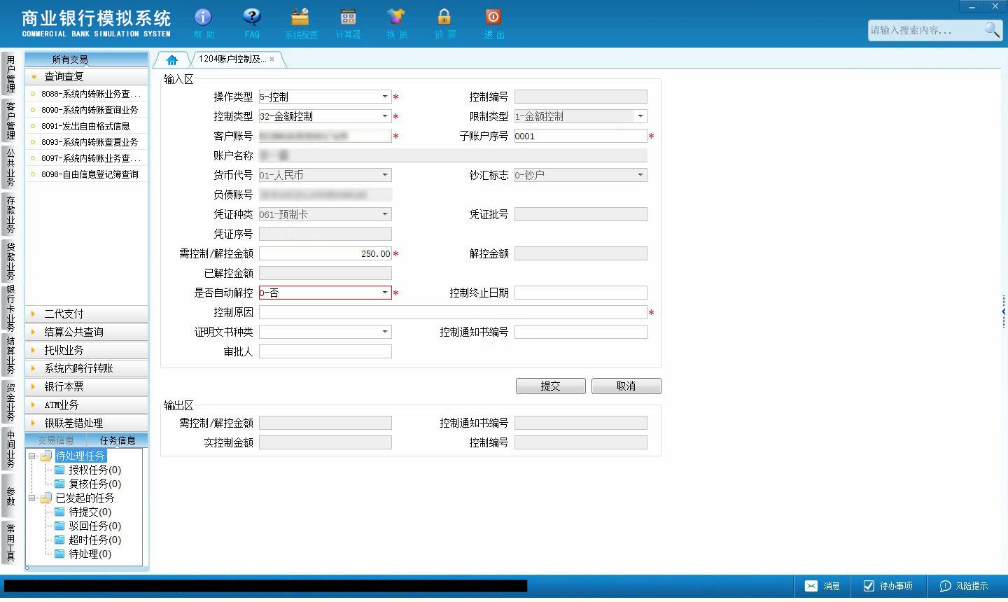The height and width of the screenshot is (602, 1008).
Task: Open the 结算业务 side tab
Action: 10,355
